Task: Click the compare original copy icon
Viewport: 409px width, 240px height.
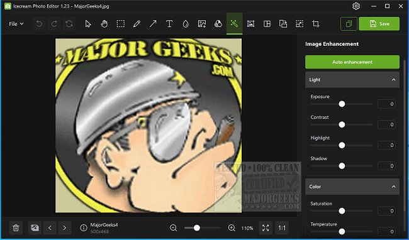Action: (x=349, y=24)
